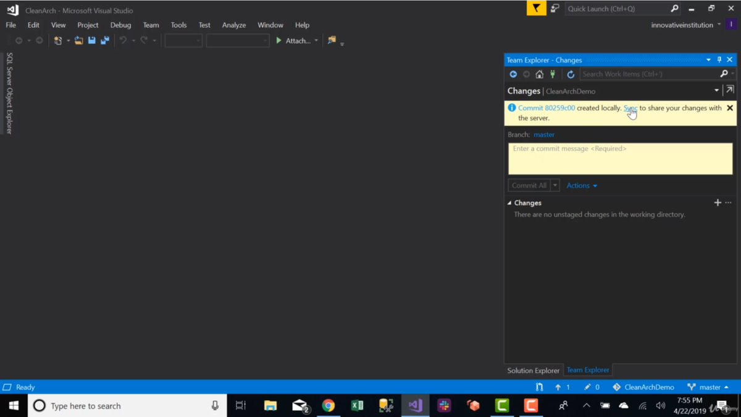Open Excel from the taskbar
Viewport: 741px width, 417px height.
[x=358, y=406]
